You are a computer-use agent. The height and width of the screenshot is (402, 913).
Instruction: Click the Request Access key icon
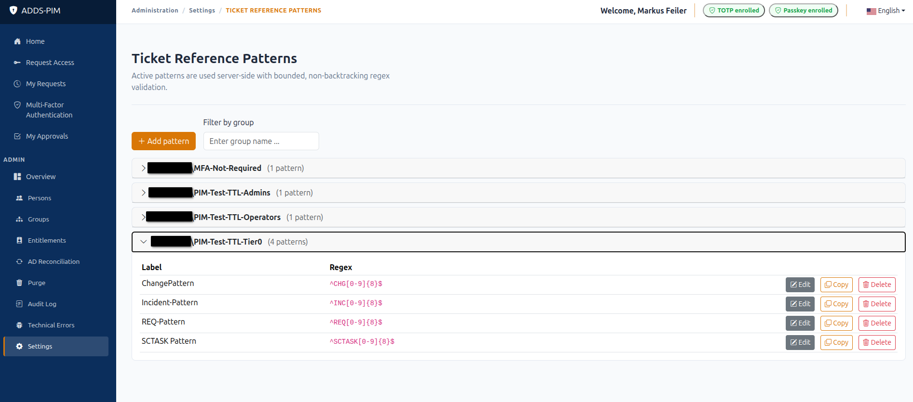[x=17, y=63]
